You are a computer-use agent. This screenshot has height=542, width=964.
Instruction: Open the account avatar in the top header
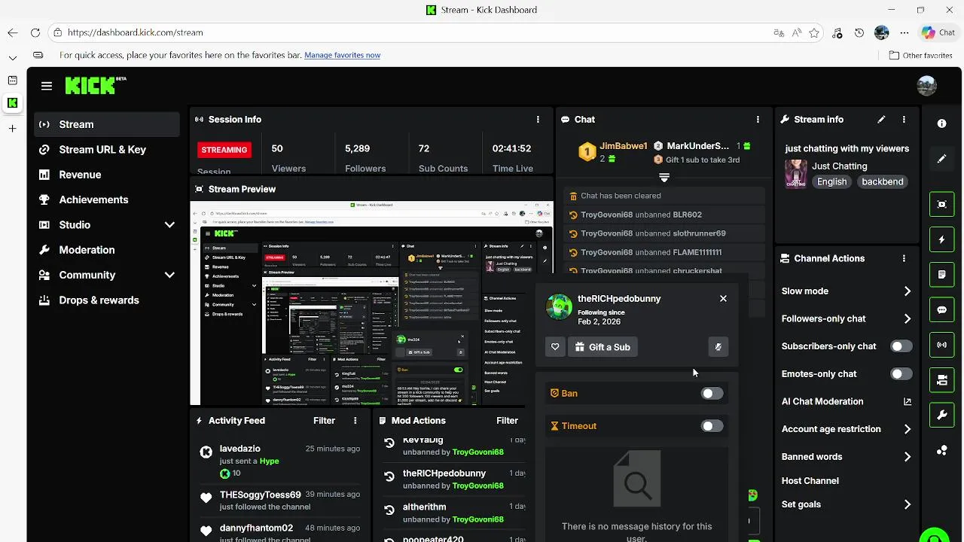(926, 85)
